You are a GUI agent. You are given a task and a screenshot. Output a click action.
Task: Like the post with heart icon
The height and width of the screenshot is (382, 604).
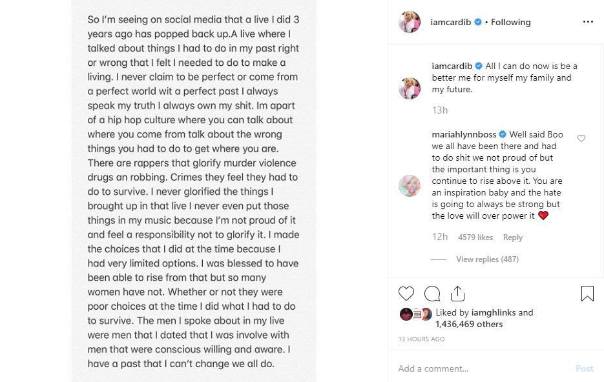(406, 294)
